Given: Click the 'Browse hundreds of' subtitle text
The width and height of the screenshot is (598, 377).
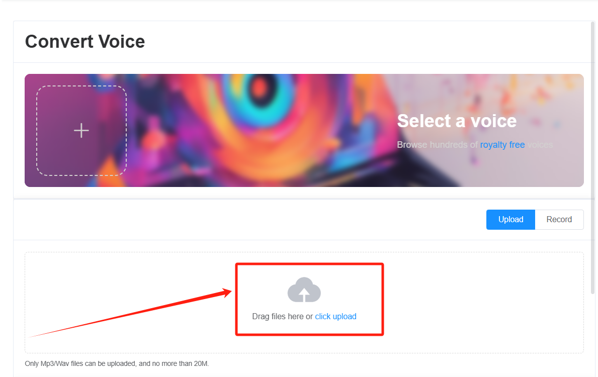Looking at the screenshot, I should (x=437, y=145).
